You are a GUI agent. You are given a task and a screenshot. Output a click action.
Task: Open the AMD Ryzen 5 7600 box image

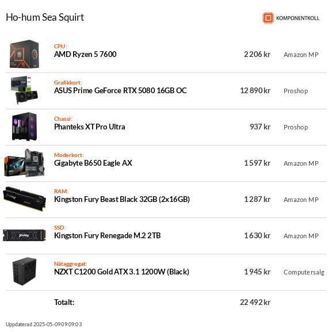pos(24,54)
